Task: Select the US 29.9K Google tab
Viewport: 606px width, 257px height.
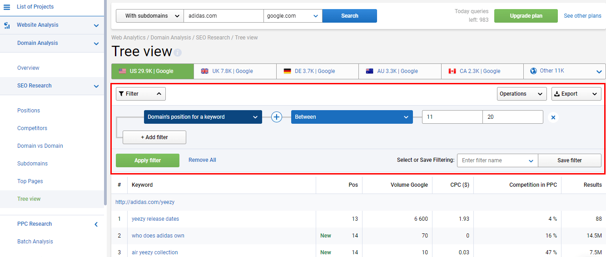Action: [153, 71]
